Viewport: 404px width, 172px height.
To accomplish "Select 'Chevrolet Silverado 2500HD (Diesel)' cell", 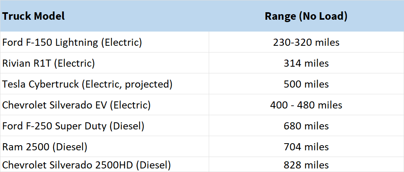I will point(104,164).
